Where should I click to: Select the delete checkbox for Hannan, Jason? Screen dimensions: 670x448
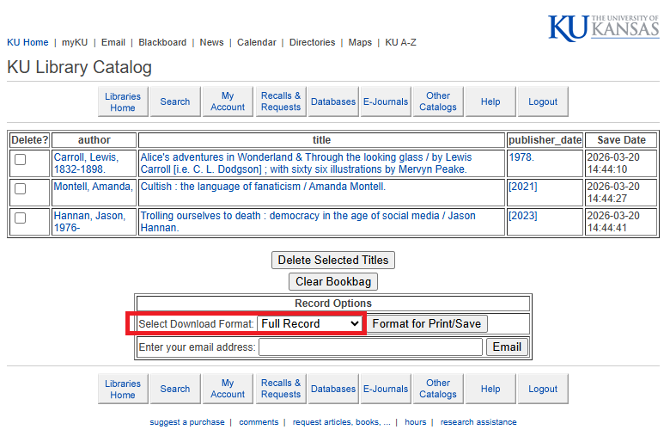pos(21,218)
